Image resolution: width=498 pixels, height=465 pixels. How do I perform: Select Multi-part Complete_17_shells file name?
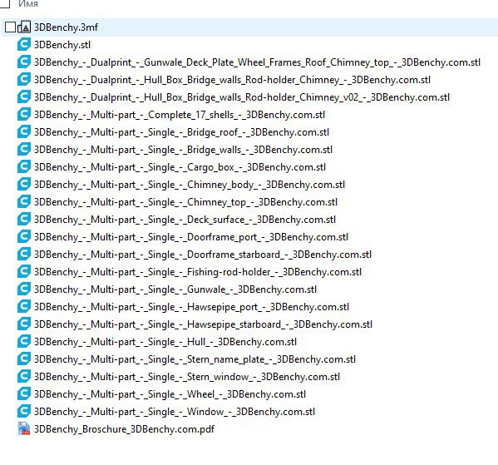point(180,115)
